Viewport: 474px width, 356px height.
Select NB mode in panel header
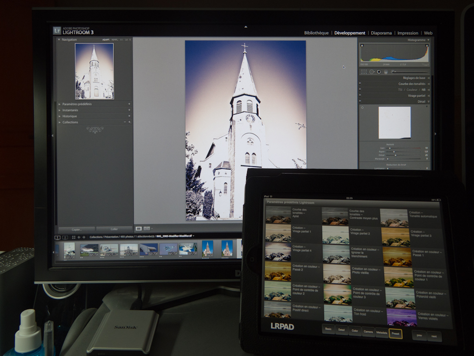(x=424, y=89)
